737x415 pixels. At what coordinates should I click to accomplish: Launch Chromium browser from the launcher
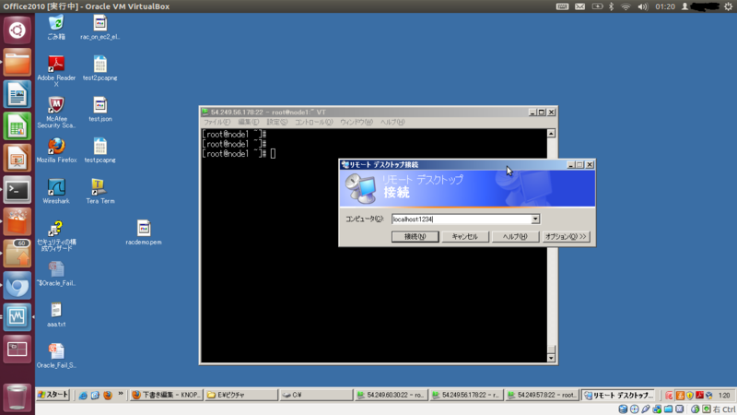click(17, 286)
